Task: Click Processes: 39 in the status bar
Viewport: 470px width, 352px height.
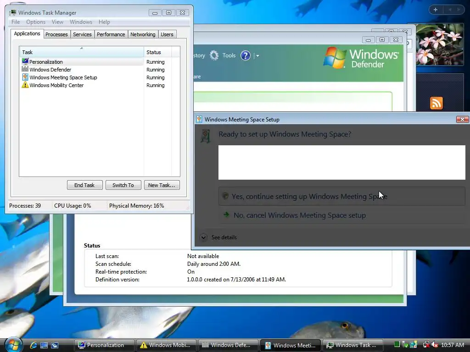Action: coord(25,206)
